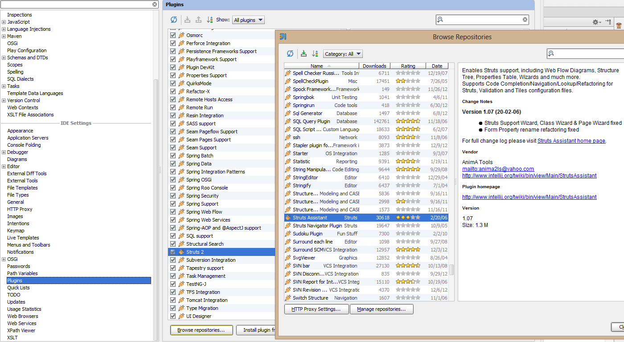Toggle the Spring Security plugin checkbox

click(x=173, y=196)
